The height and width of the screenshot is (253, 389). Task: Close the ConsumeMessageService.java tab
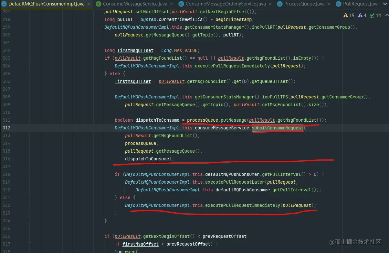click(x=171, y=4)
